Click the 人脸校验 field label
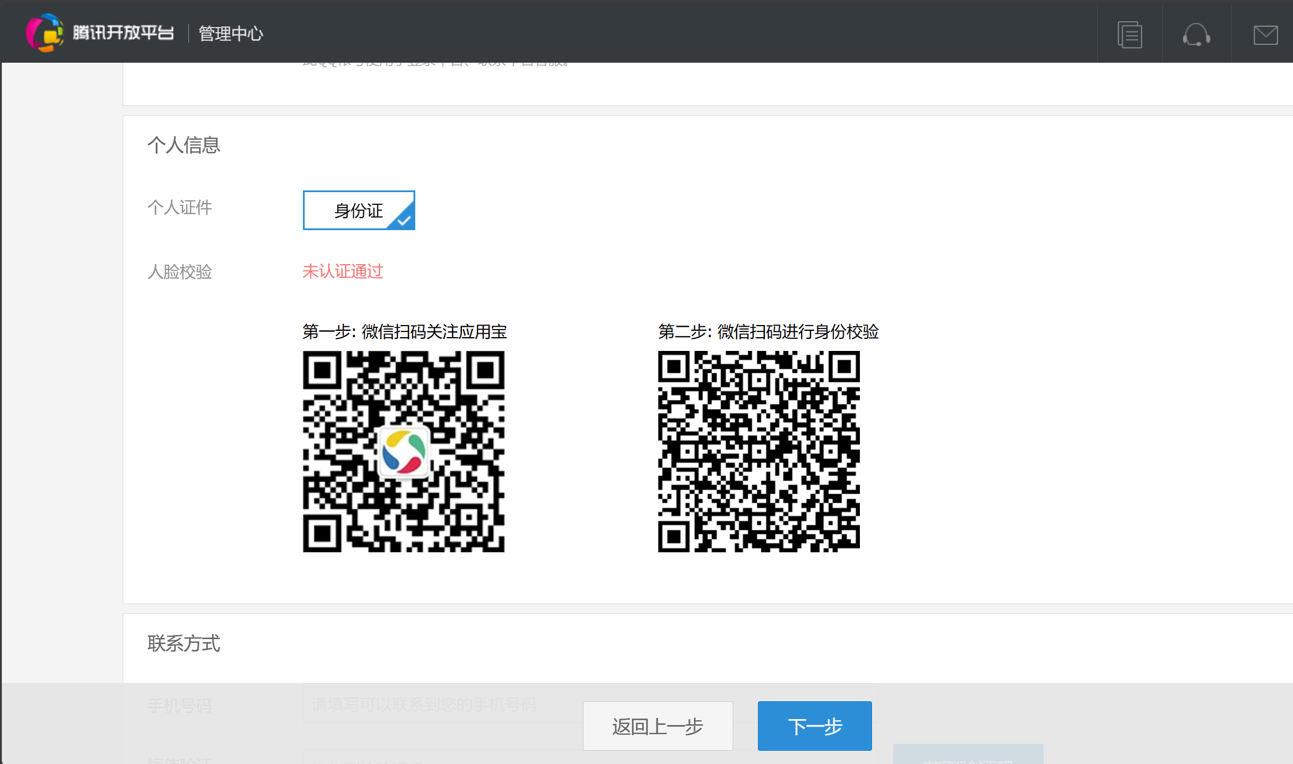The image size is (1293, 764). point(180,272)
